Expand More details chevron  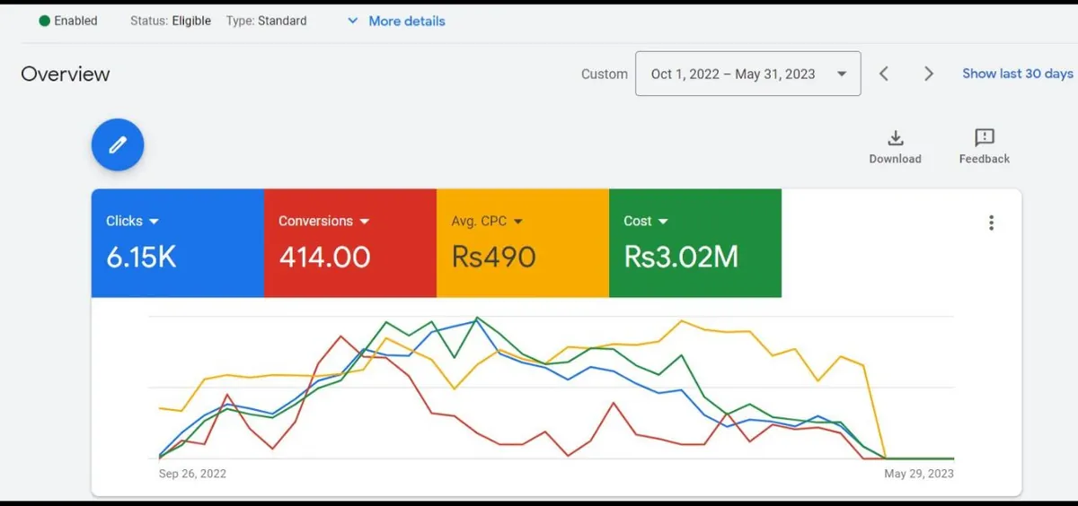[x=352, y=21]
